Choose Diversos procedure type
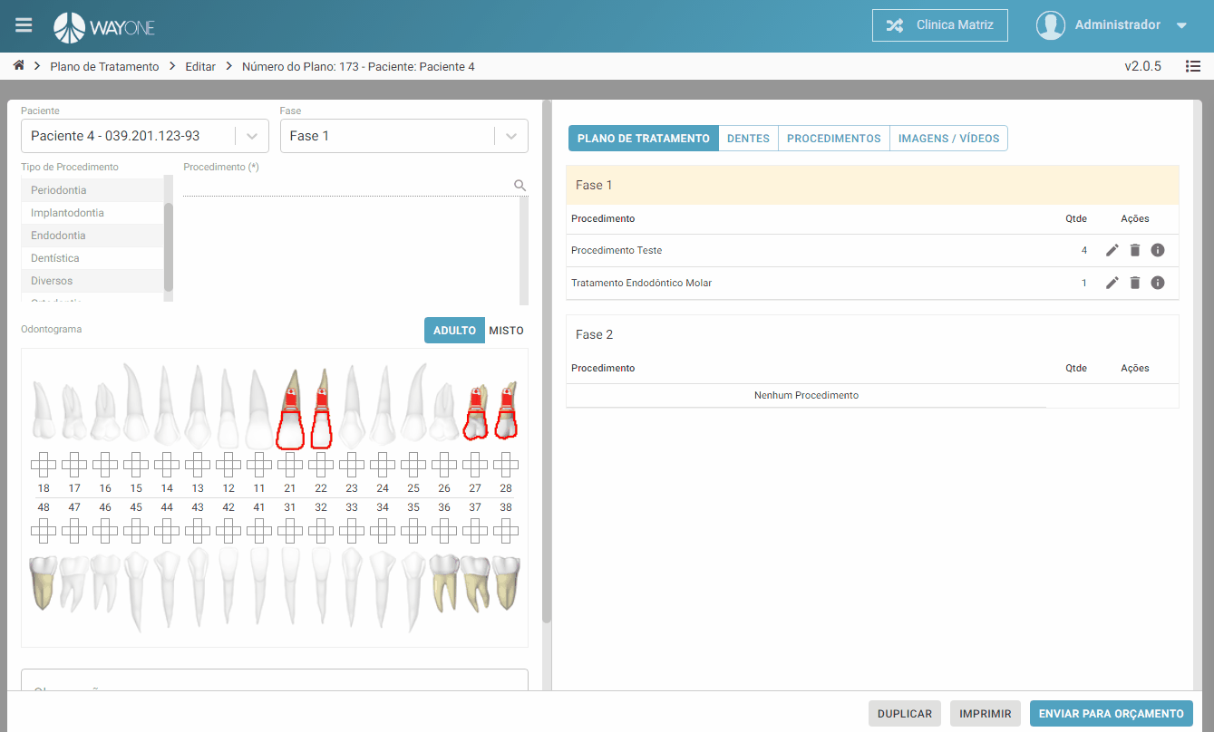 point(92,281)
